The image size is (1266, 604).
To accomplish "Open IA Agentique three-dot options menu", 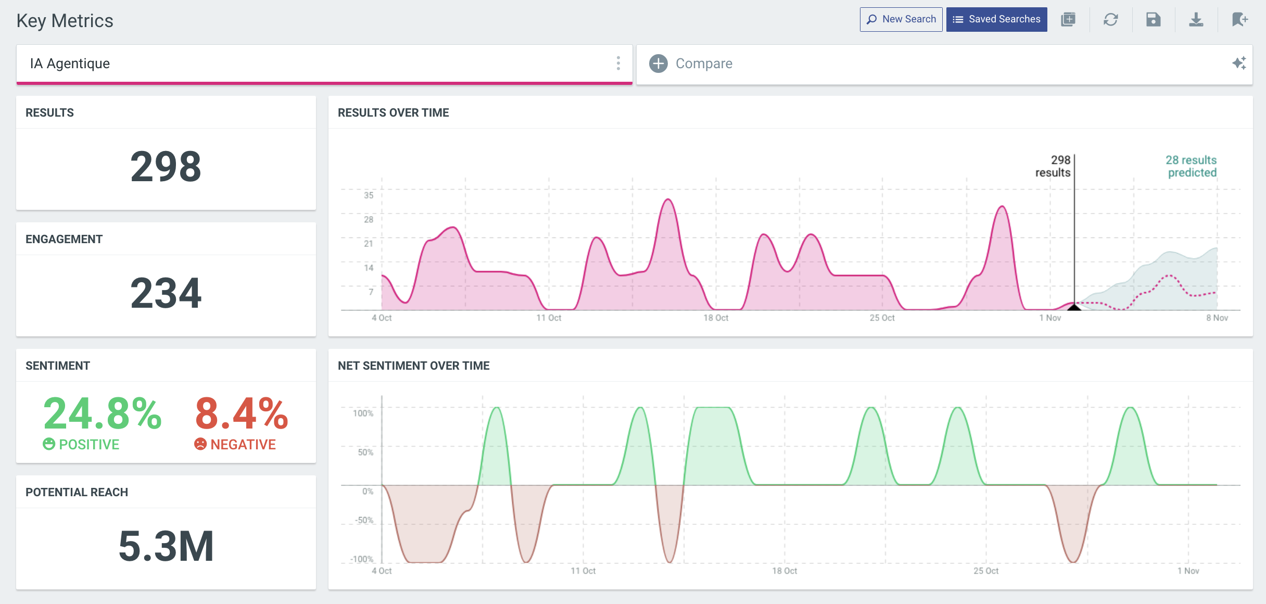I will pyautogui.click(x=618, y=64).
